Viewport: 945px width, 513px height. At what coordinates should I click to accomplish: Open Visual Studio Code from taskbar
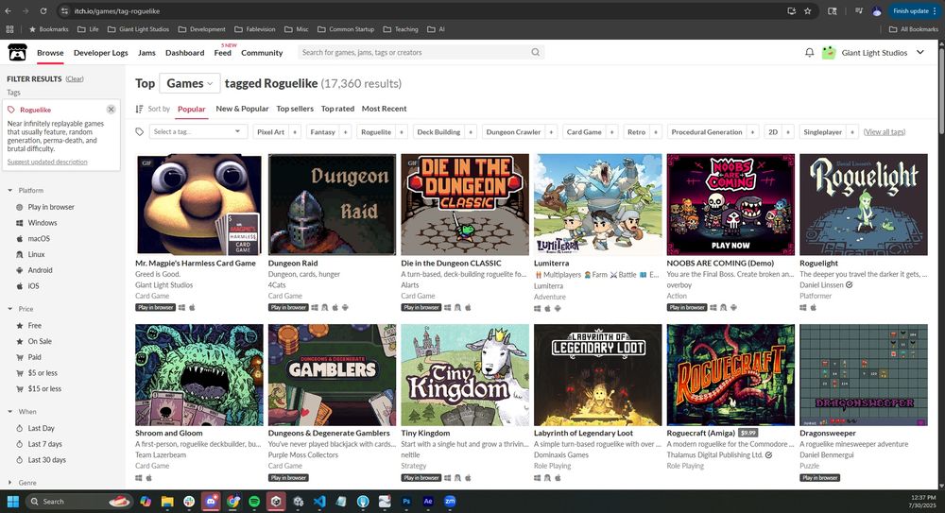(x=319, y=501)
